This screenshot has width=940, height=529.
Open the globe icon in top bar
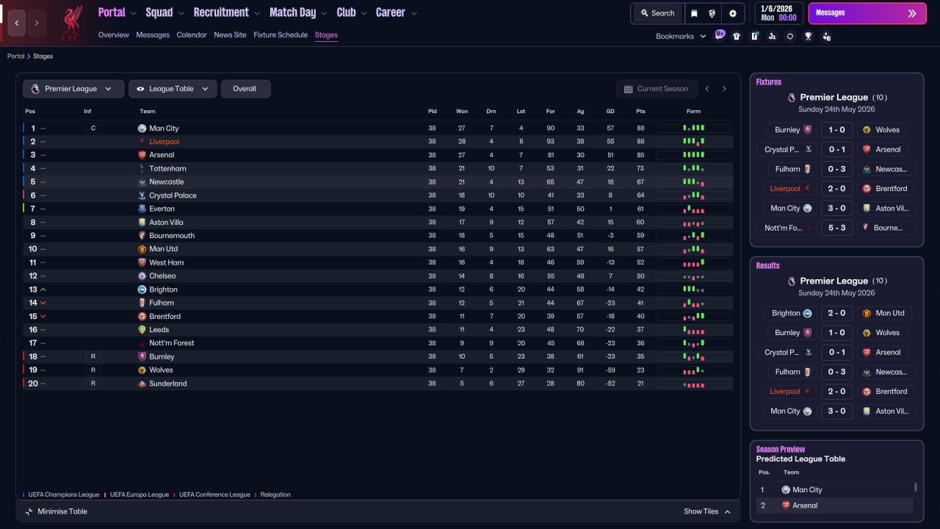(712, 13)
